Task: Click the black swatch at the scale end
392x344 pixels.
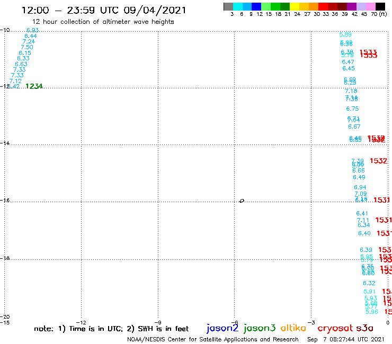Action: 380,6
